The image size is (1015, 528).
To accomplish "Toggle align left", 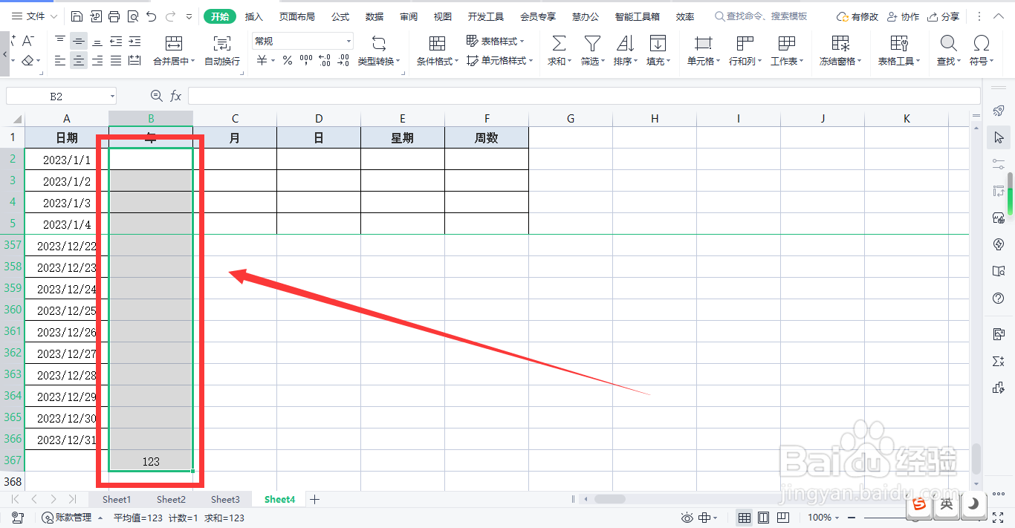I will 60,61.
